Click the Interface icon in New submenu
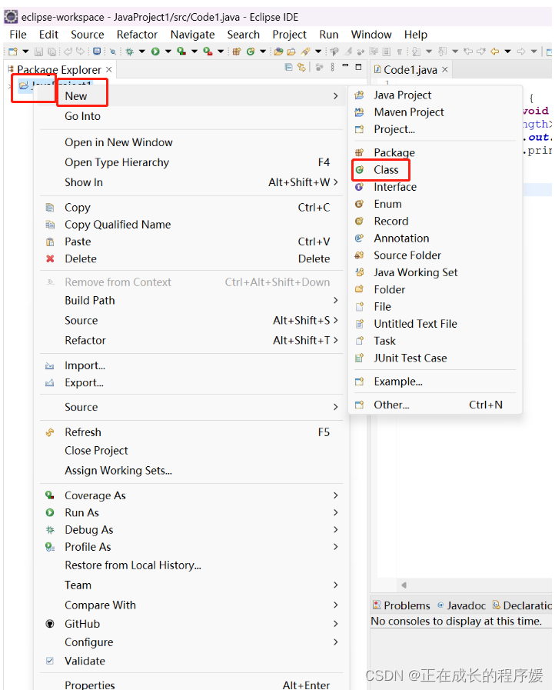555x690 pixels. coord(359,187)
